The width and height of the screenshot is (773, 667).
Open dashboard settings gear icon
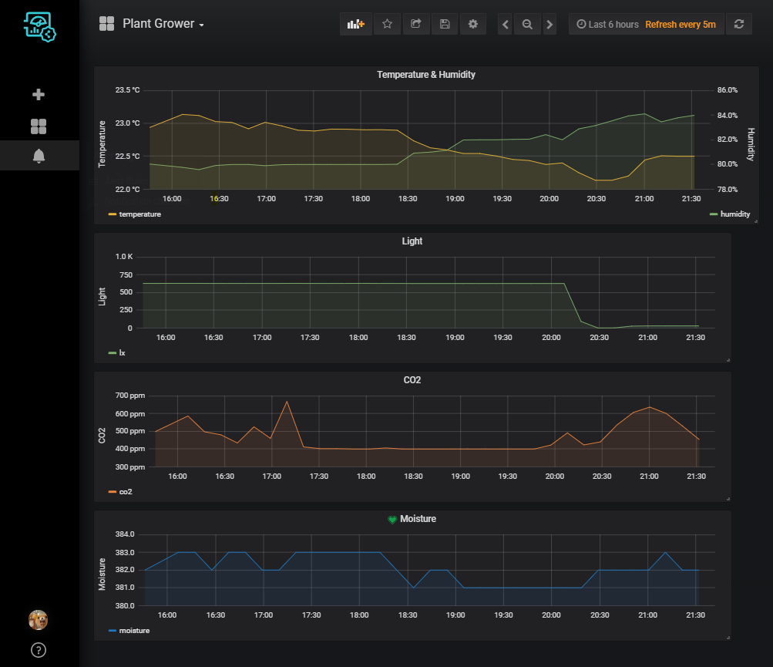pos(473,24)
